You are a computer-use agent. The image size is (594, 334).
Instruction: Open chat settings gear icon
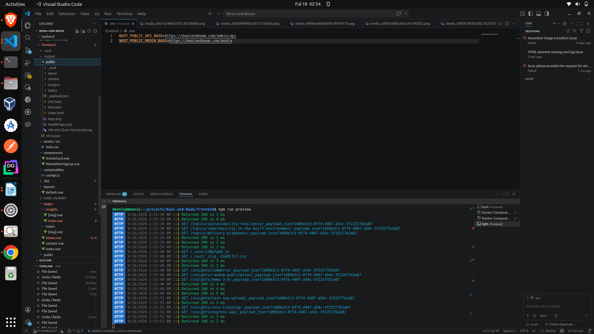[565, 24]
